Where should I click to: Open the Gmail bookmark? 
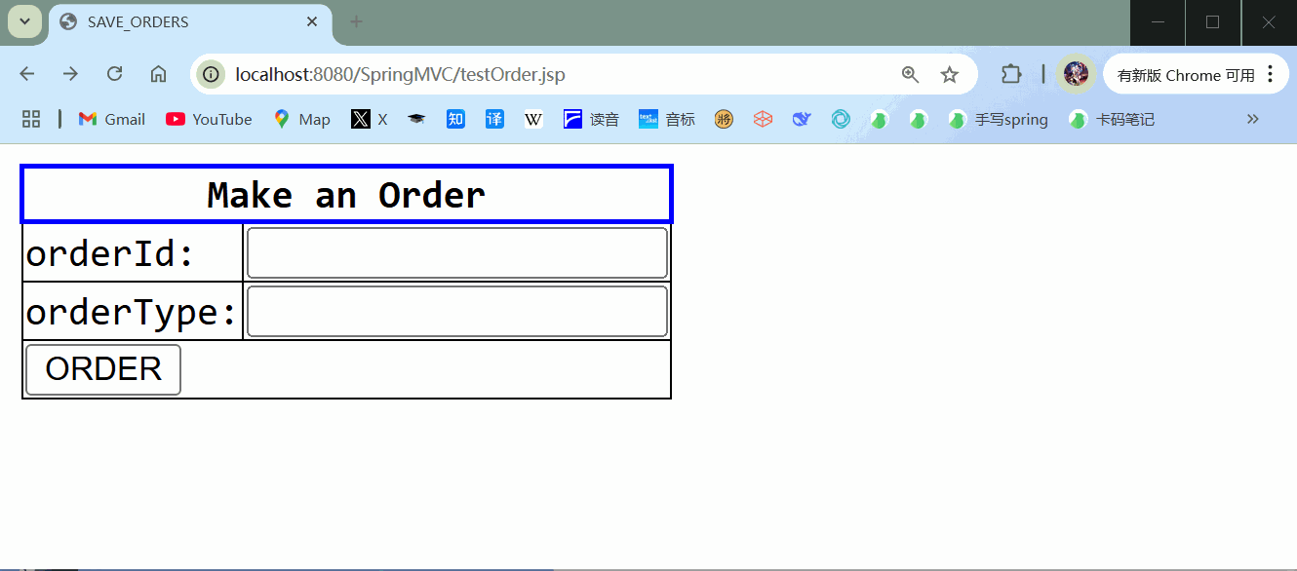click(x=112, y=119)
